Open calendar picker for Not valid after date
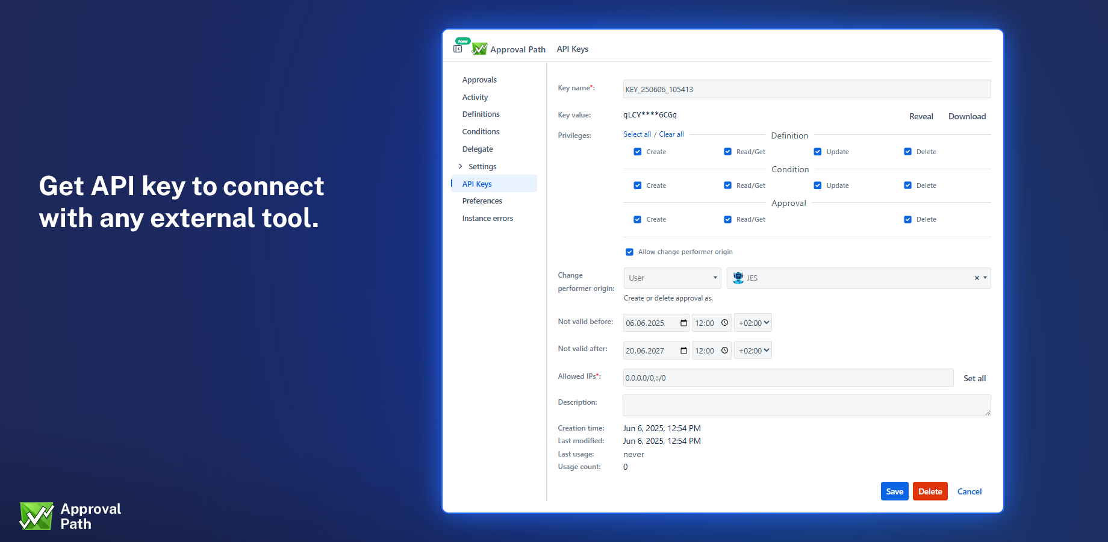The image size is (1108, 542). tap(683, 350)
